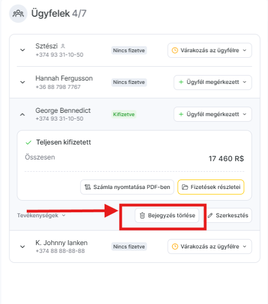The height and width of the screenshot is (304, 268).
Task: Click the invoice icon in Számla nyomtatása
Action: point(88,187)
